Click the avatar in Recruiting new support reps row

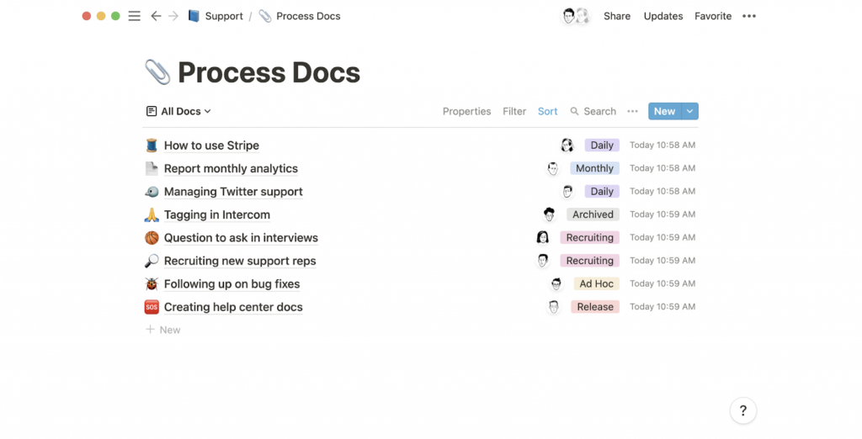click(x=543, y=261)
